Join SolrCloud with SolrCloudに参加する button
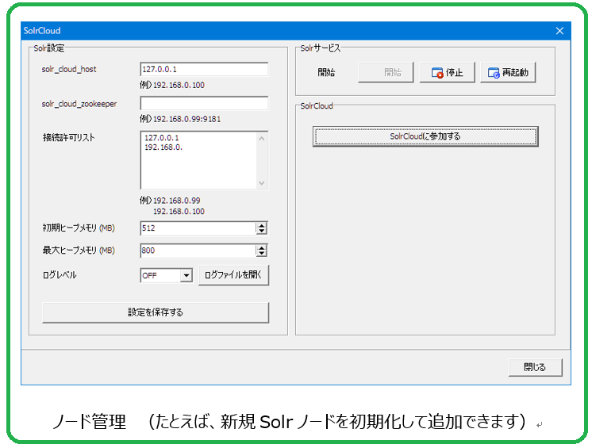The image size is (592, 448). pyautogui.click(x=425, y=136)
